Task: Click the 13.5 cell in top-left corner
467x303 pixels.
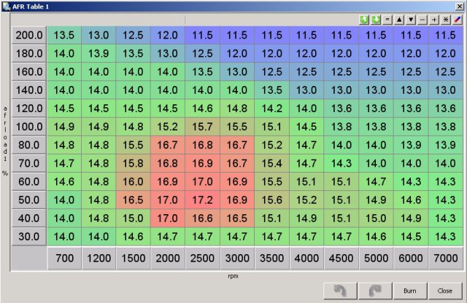Action: click(64, 35)
